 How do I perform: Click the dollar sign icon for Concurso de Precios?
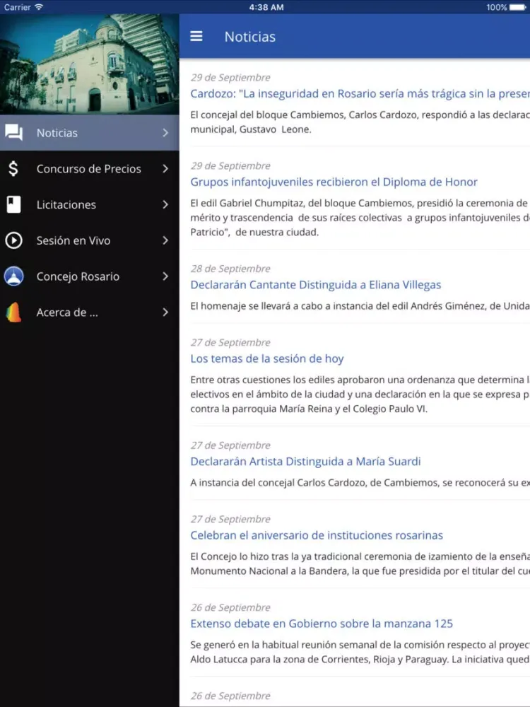click(13, 169)
